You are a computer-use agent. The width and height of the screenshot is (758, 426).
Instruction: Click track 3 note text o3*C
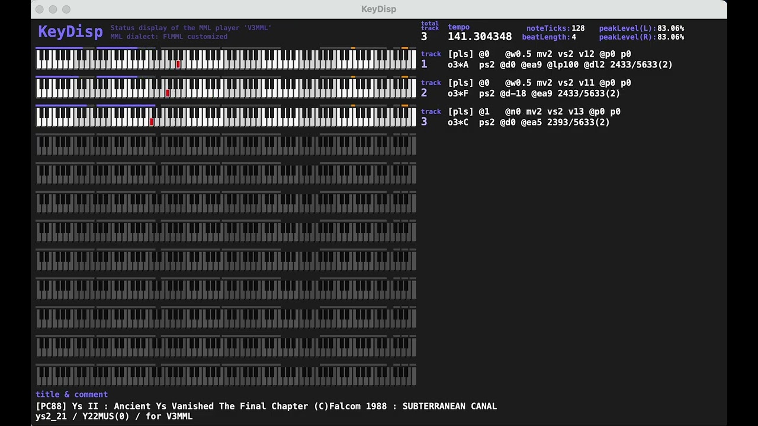[x=458, y=122]
